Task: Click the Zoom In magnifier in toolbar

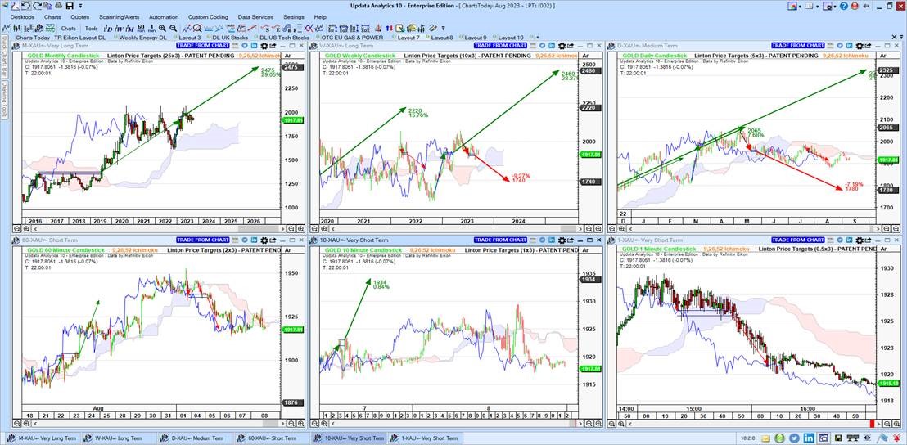Action: [x=162, y=29]
